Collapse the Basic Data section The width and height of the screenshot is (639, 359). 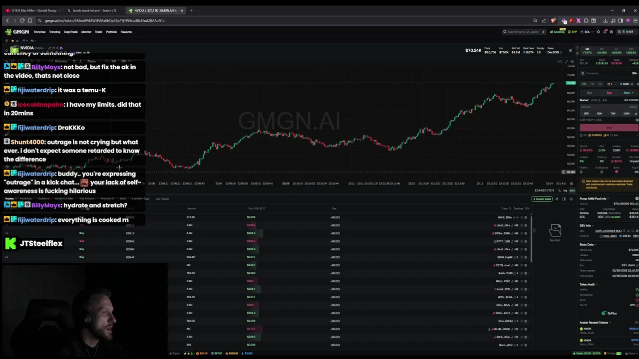click(x=596, y=244)
